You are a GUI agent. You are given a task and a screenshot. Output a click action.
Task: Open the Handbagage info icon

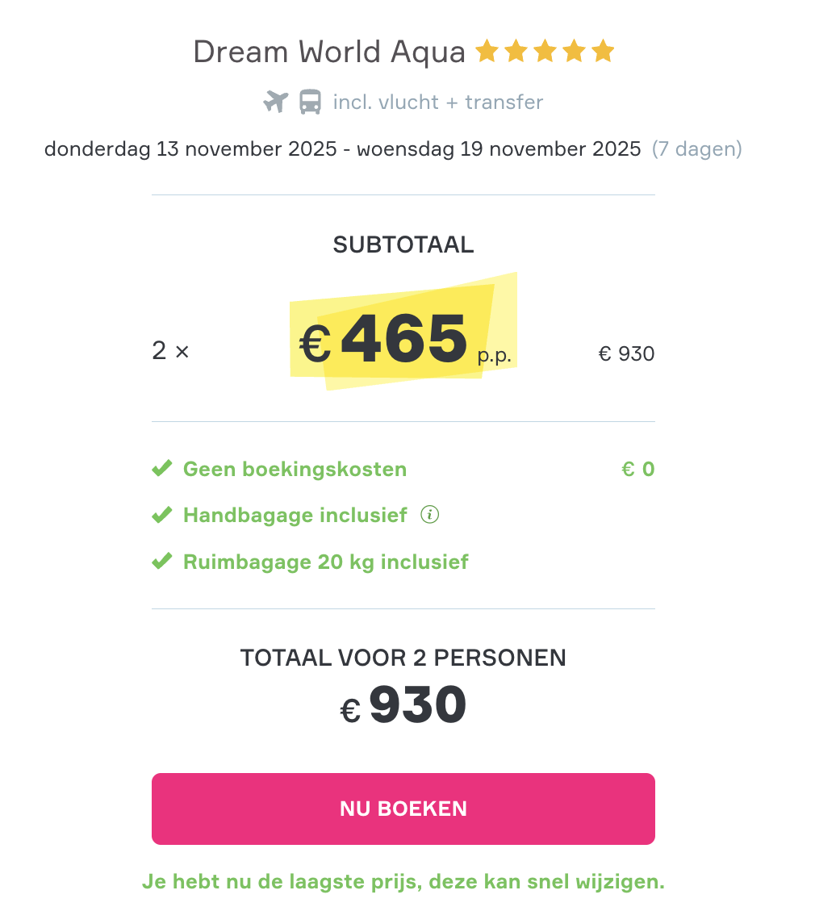click(x=430, y=515)
